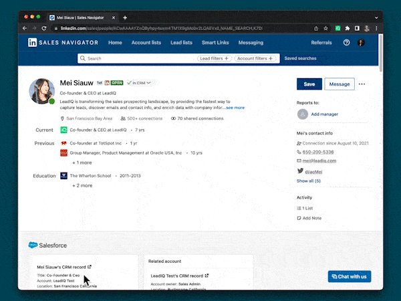
Task: Click the Oracle USA company logo
Action: 63,153
